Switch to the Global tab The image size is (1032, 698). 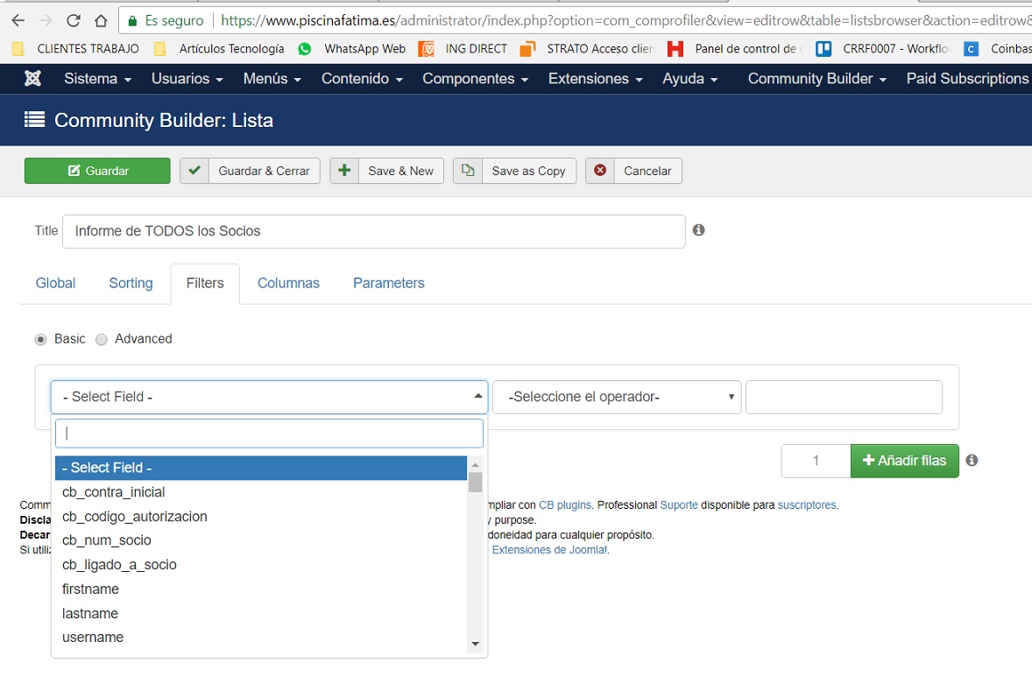(55, 283)
